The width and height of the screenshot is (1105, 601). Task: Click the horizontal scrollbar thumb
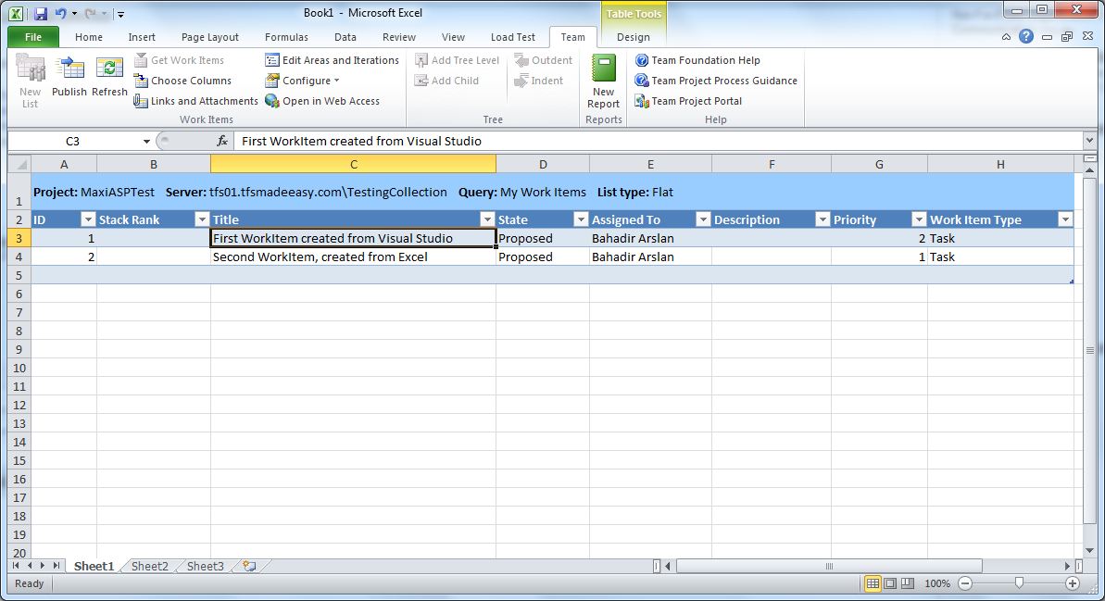[x=829, y=566]
